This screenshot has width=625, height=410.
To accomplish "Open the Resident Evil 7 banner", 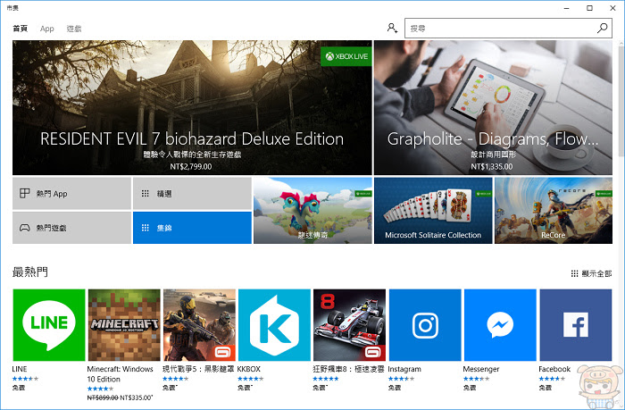I will (192, 108).
